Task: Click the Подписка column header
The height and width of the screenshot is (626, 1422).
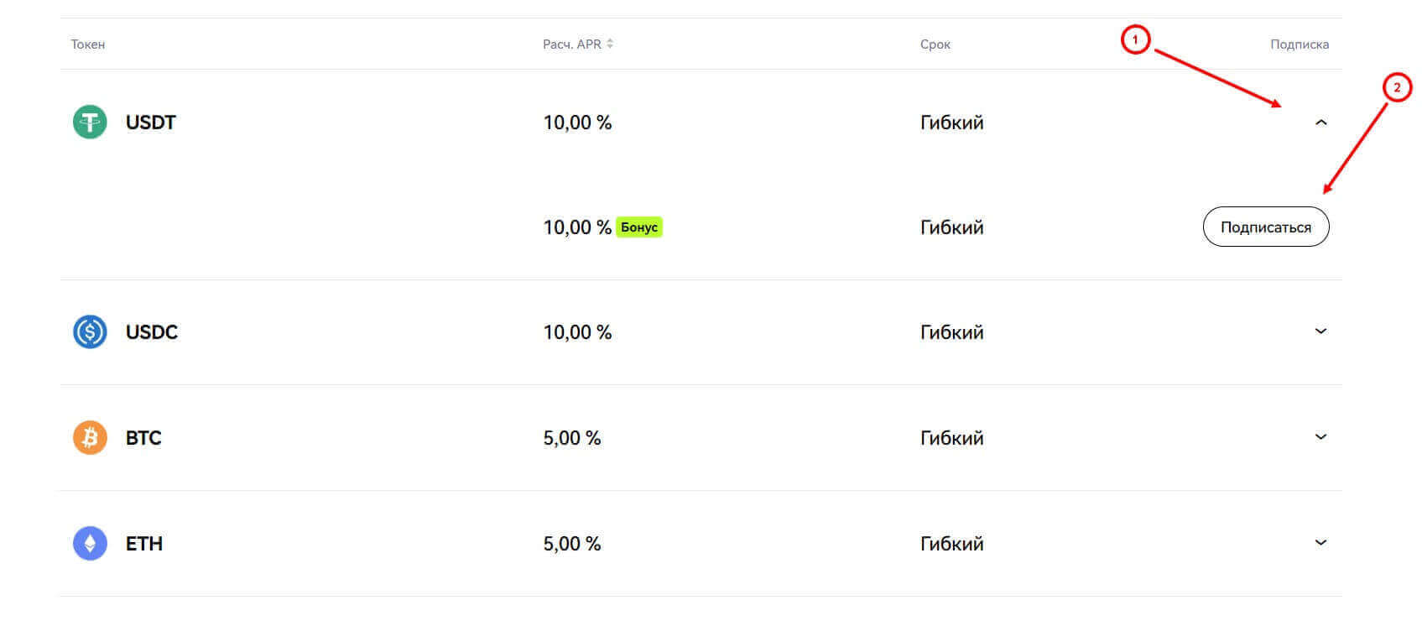Action: 1299,44
